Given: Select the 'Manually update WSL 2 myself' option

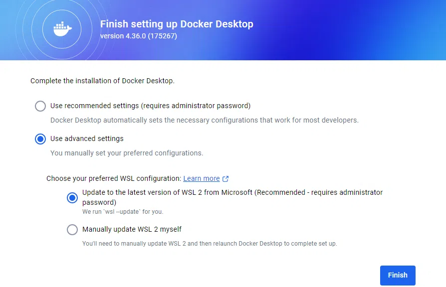Looking at the screenshot, I should 72,230.
